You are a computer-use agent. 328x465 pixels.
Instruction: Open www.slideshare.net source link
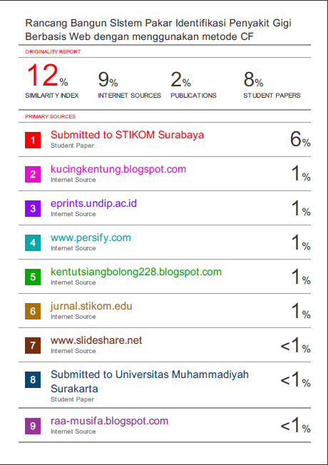(x=96, y=340)
